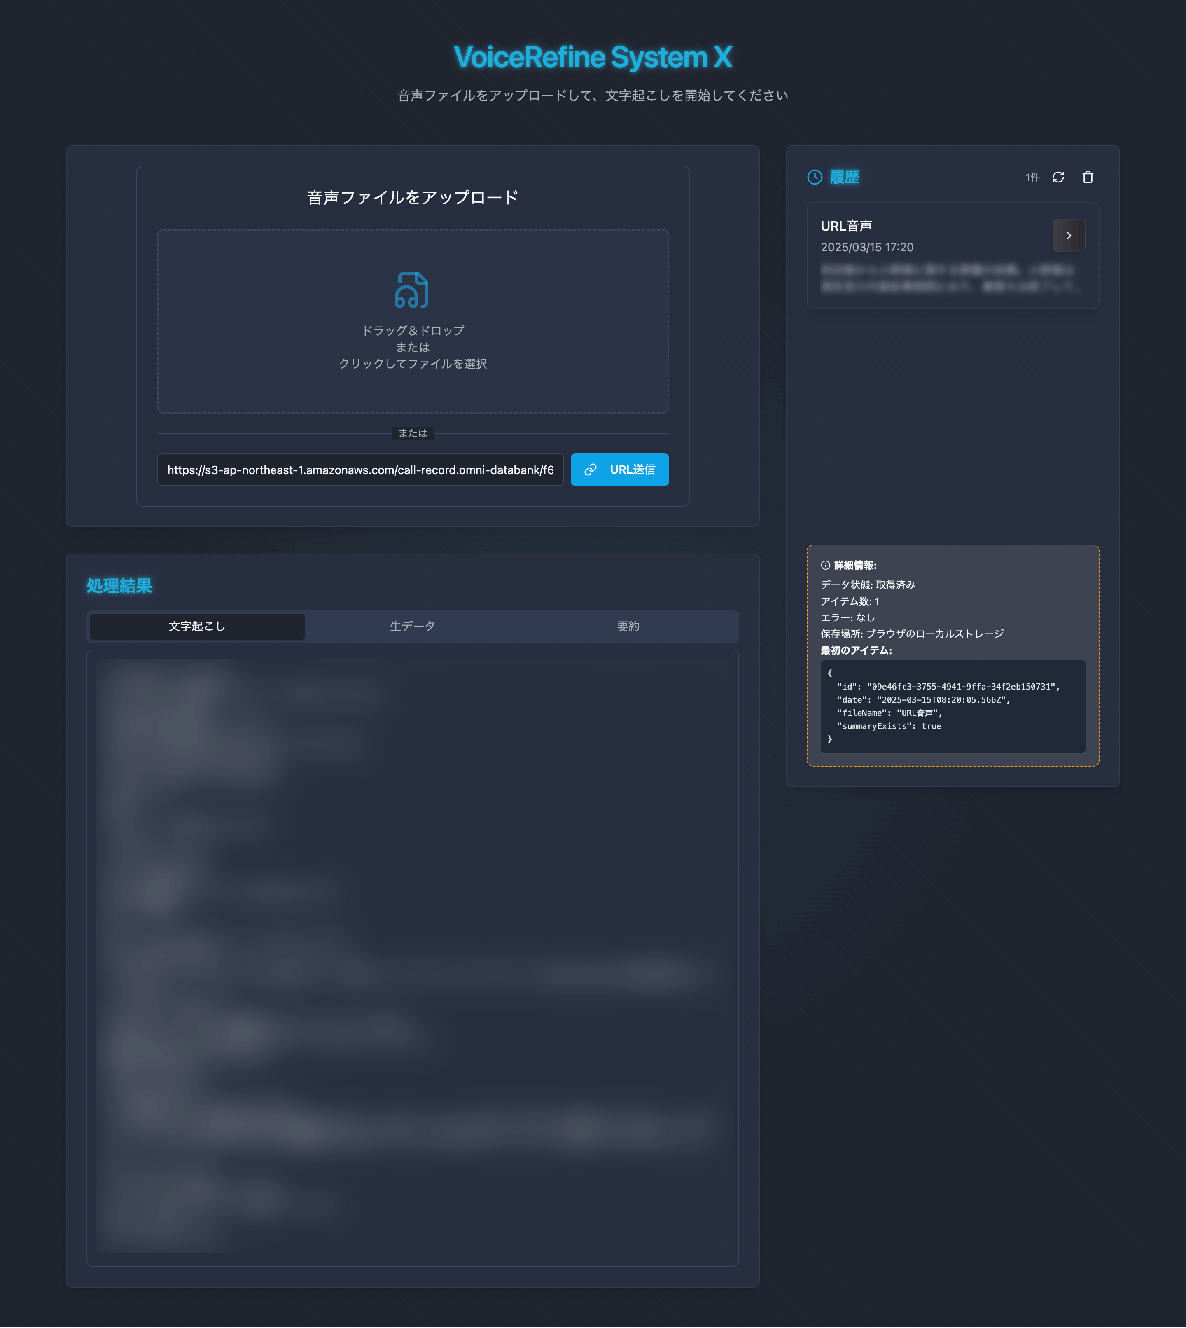This screenshot has height=1328, width=1186.
Task: Select the URL音声 history item title
Action: 846,226
